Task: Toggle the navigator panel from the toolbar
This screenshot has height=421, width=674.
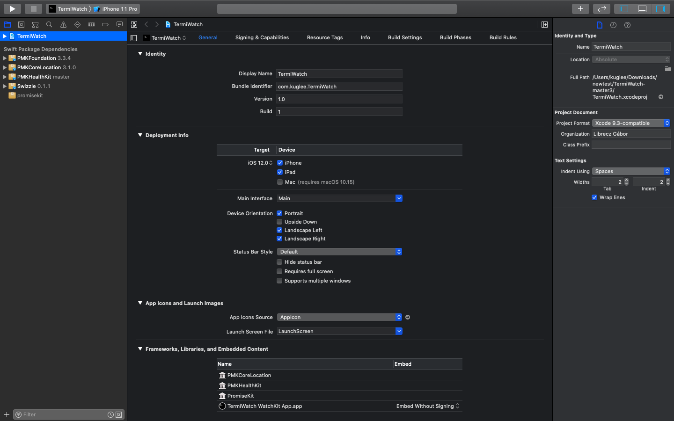Action: (624, 8)
